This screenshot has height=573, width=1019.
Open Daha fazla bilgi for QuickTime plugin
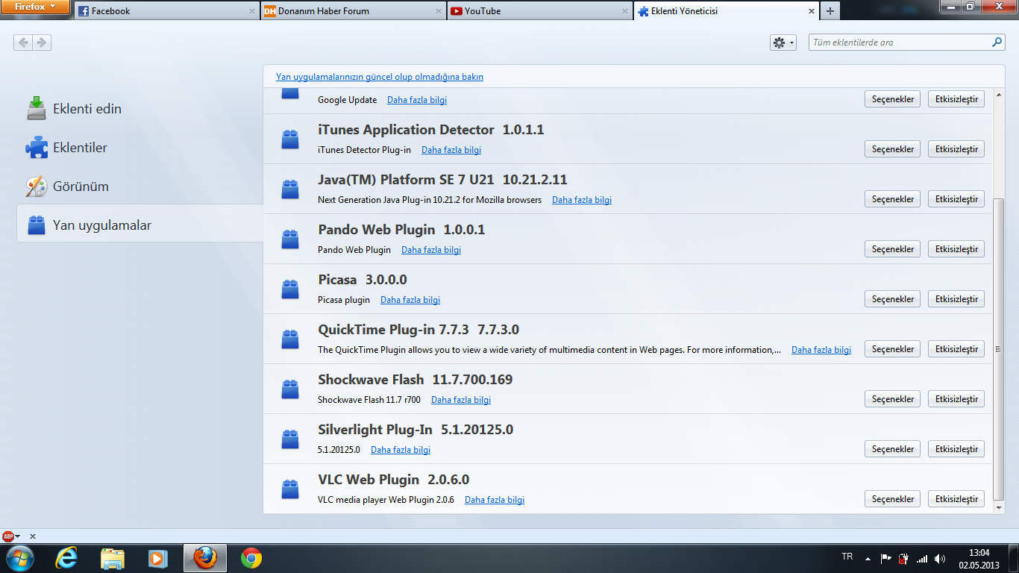click(x=821, y=350)
